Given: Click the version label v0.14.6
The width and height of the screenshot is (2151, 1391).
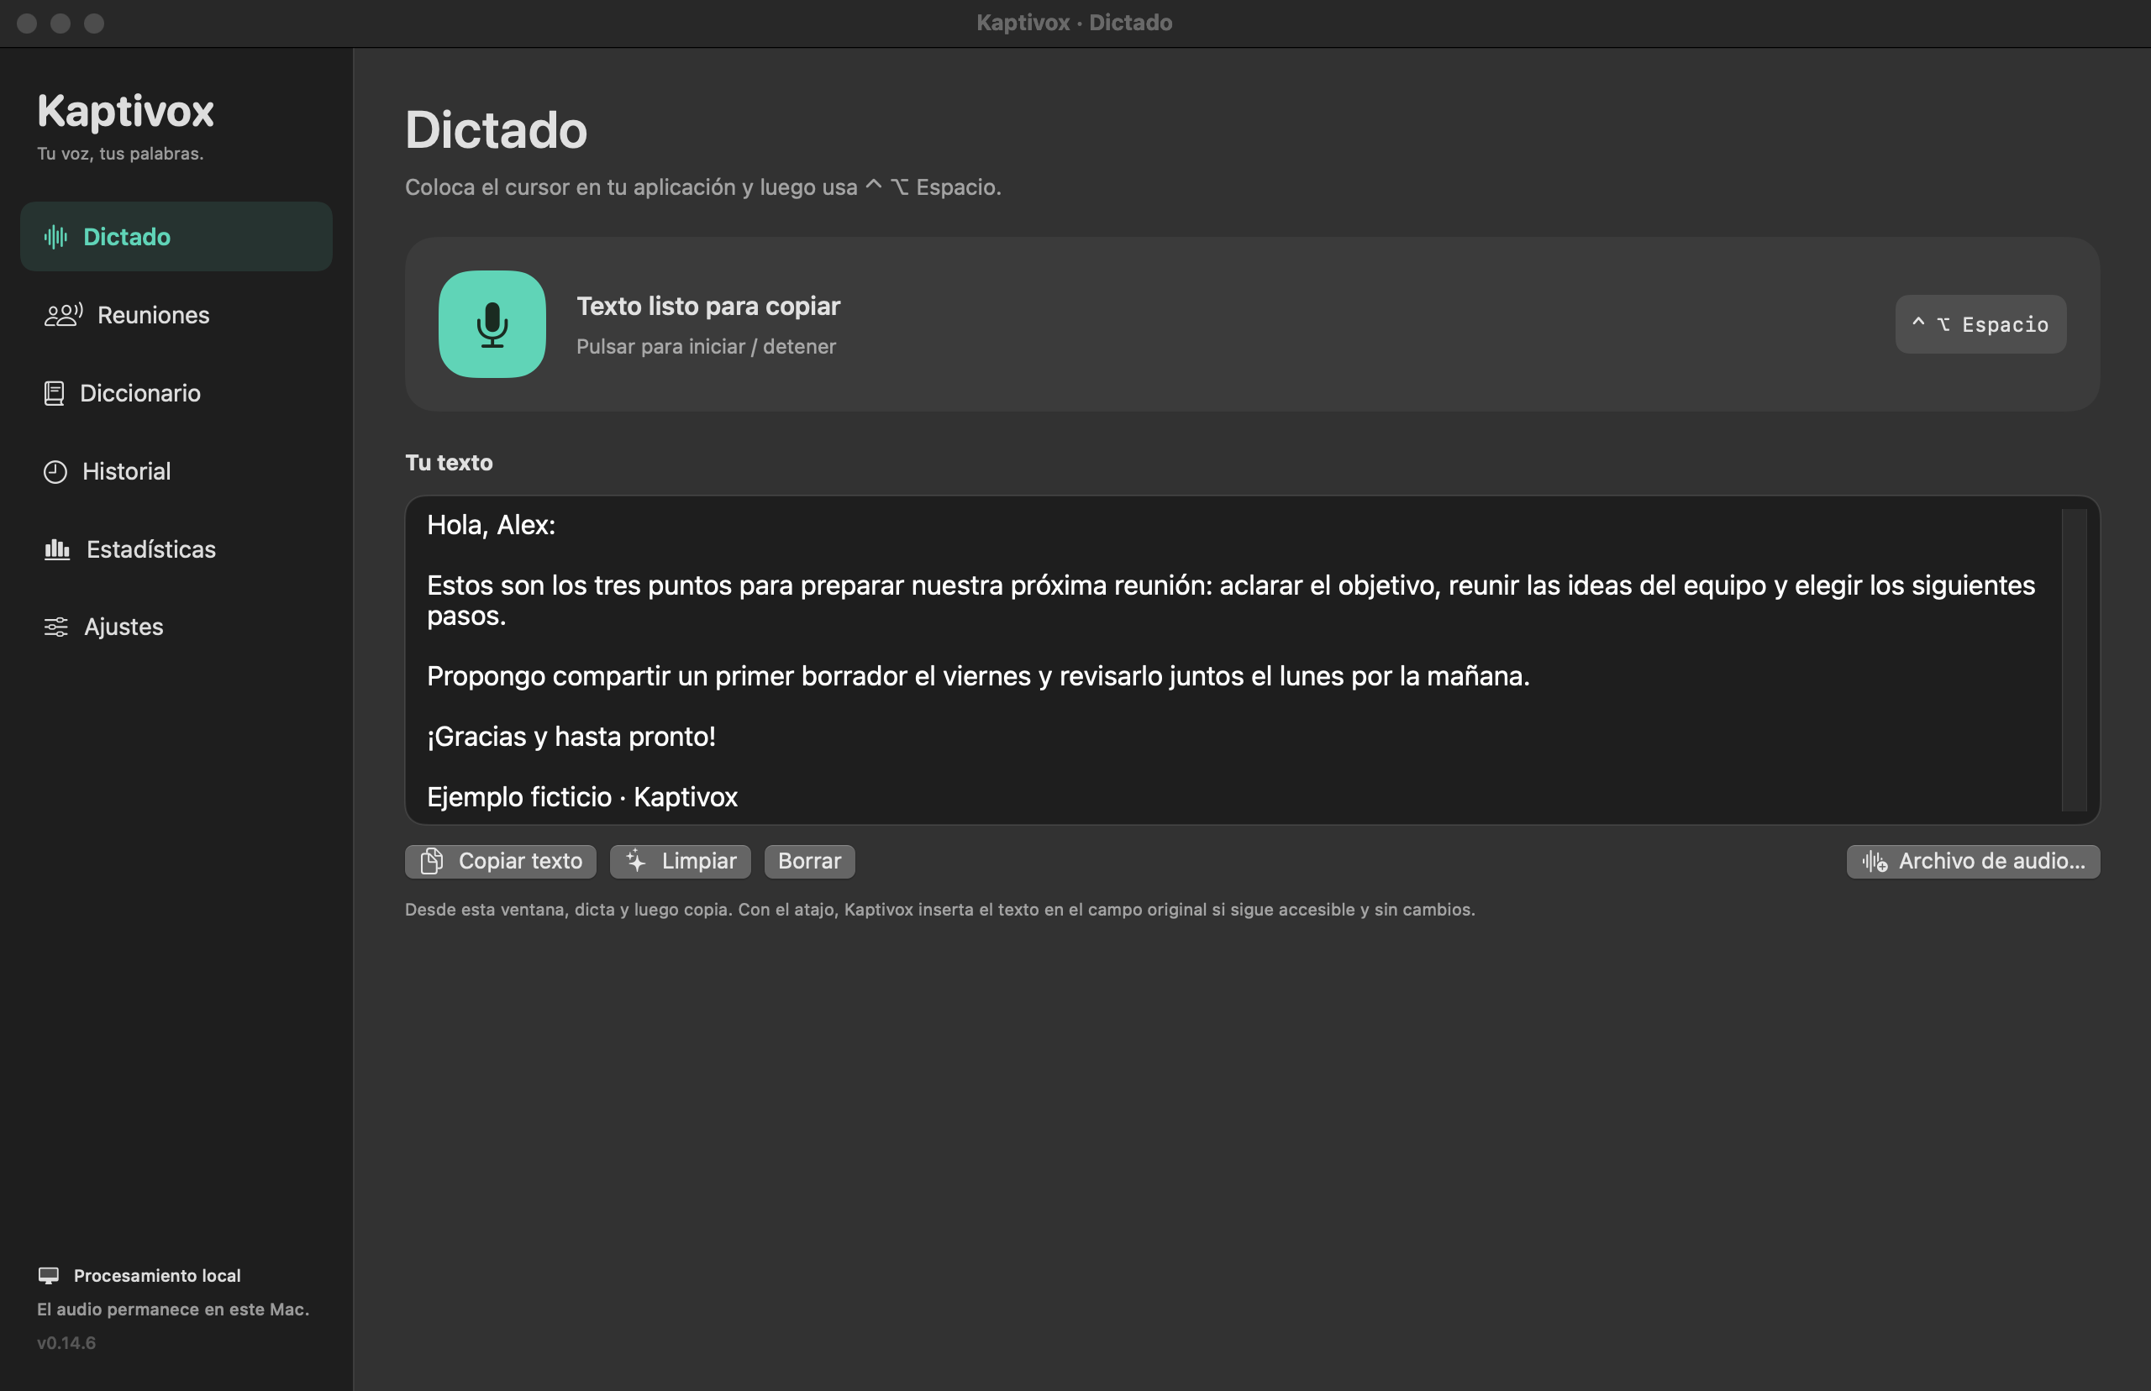Looking at the screenshot, I should [66, 1342].
